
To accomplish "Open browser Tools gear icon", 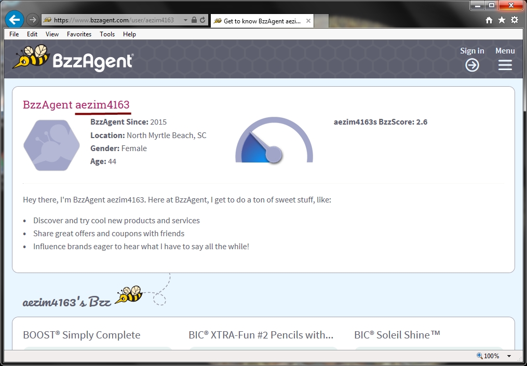I will pos(515,20).
